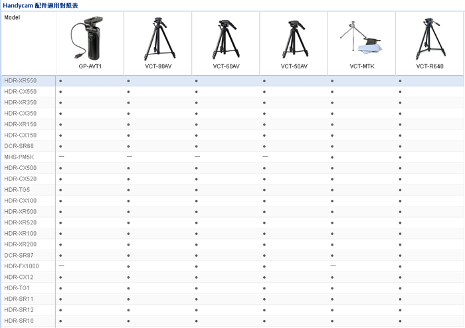Image resolution: width=465 pixels, height=328 pixels.
Task: Select the HDR-XR350 row
Action: tap(232, 102)
